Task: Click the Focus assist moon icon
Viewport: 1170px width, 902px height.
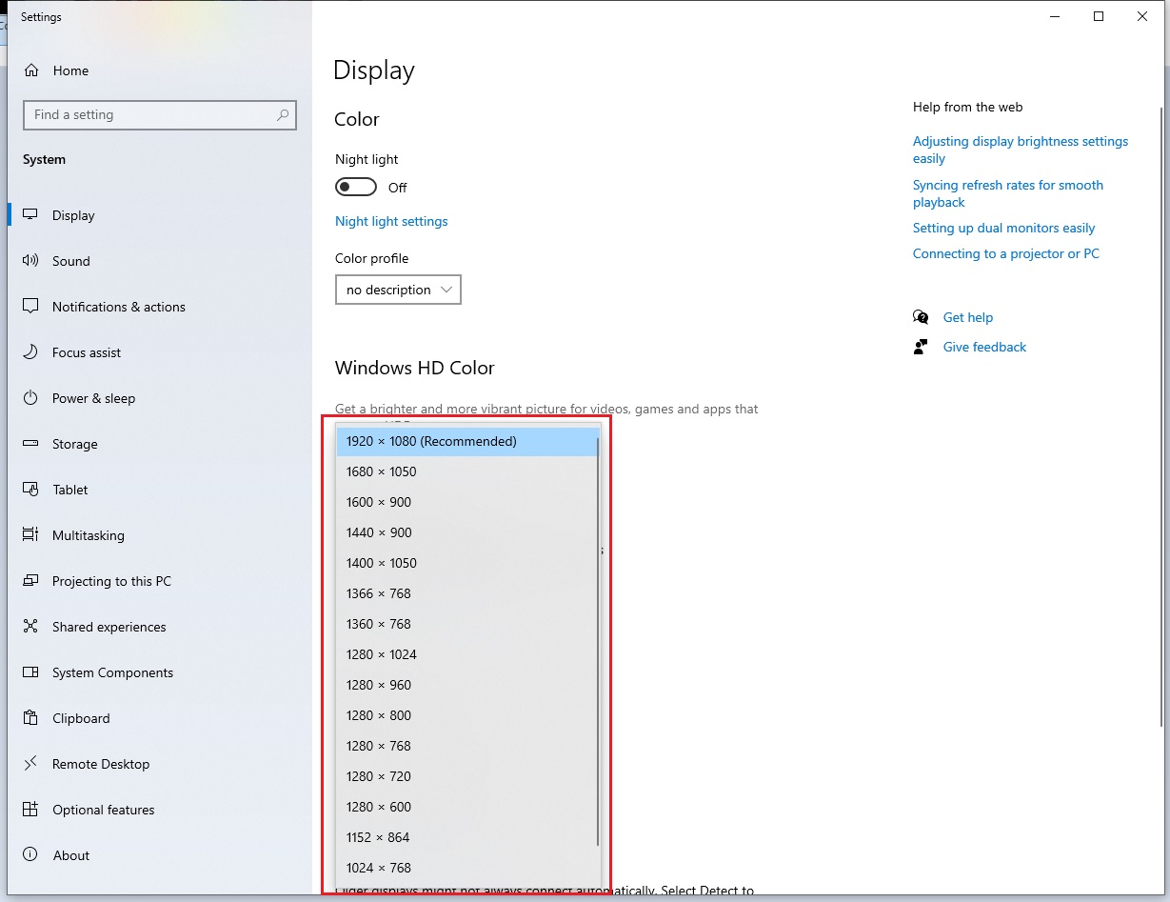Action: click(x=31, y=352)
